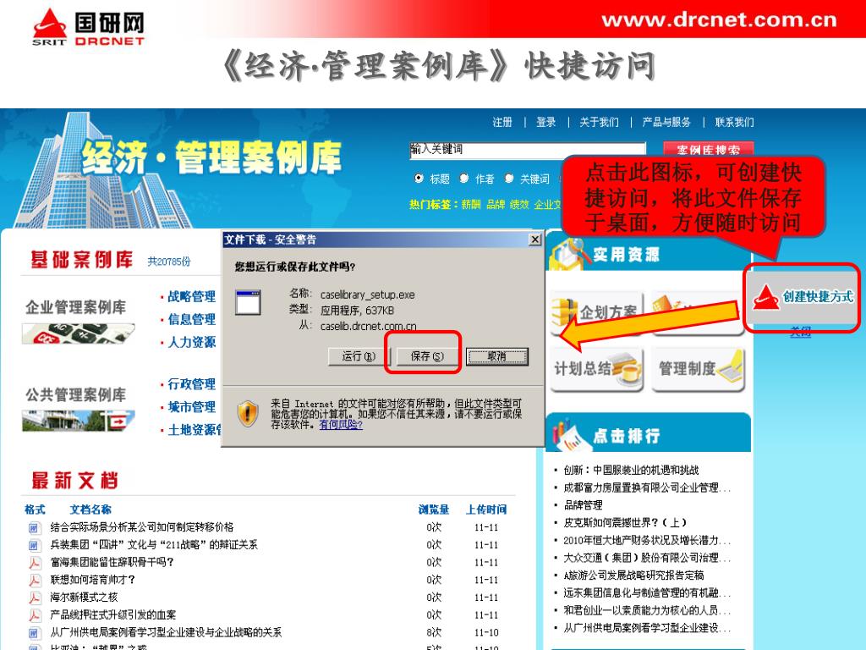Viewport: 866px width, 650px height.
Task: Open the 联系我们 menu link
Action: pos(734,122)
